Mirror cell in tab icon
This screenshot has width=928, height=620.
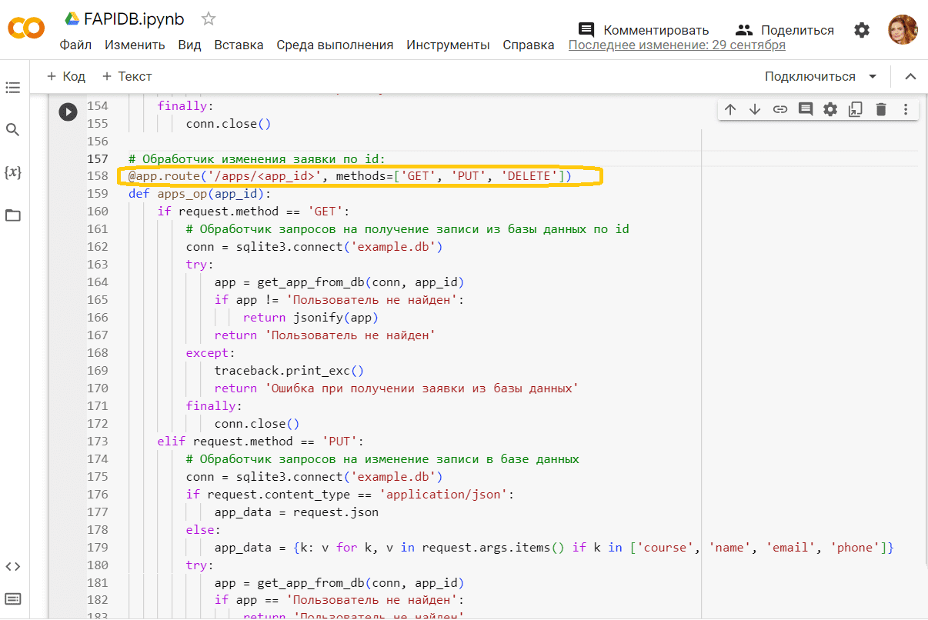point(856,109)
